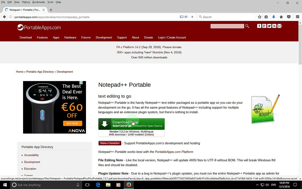
Task: Open the Downloads arrow in toolbar
Action: click(273, 17)
